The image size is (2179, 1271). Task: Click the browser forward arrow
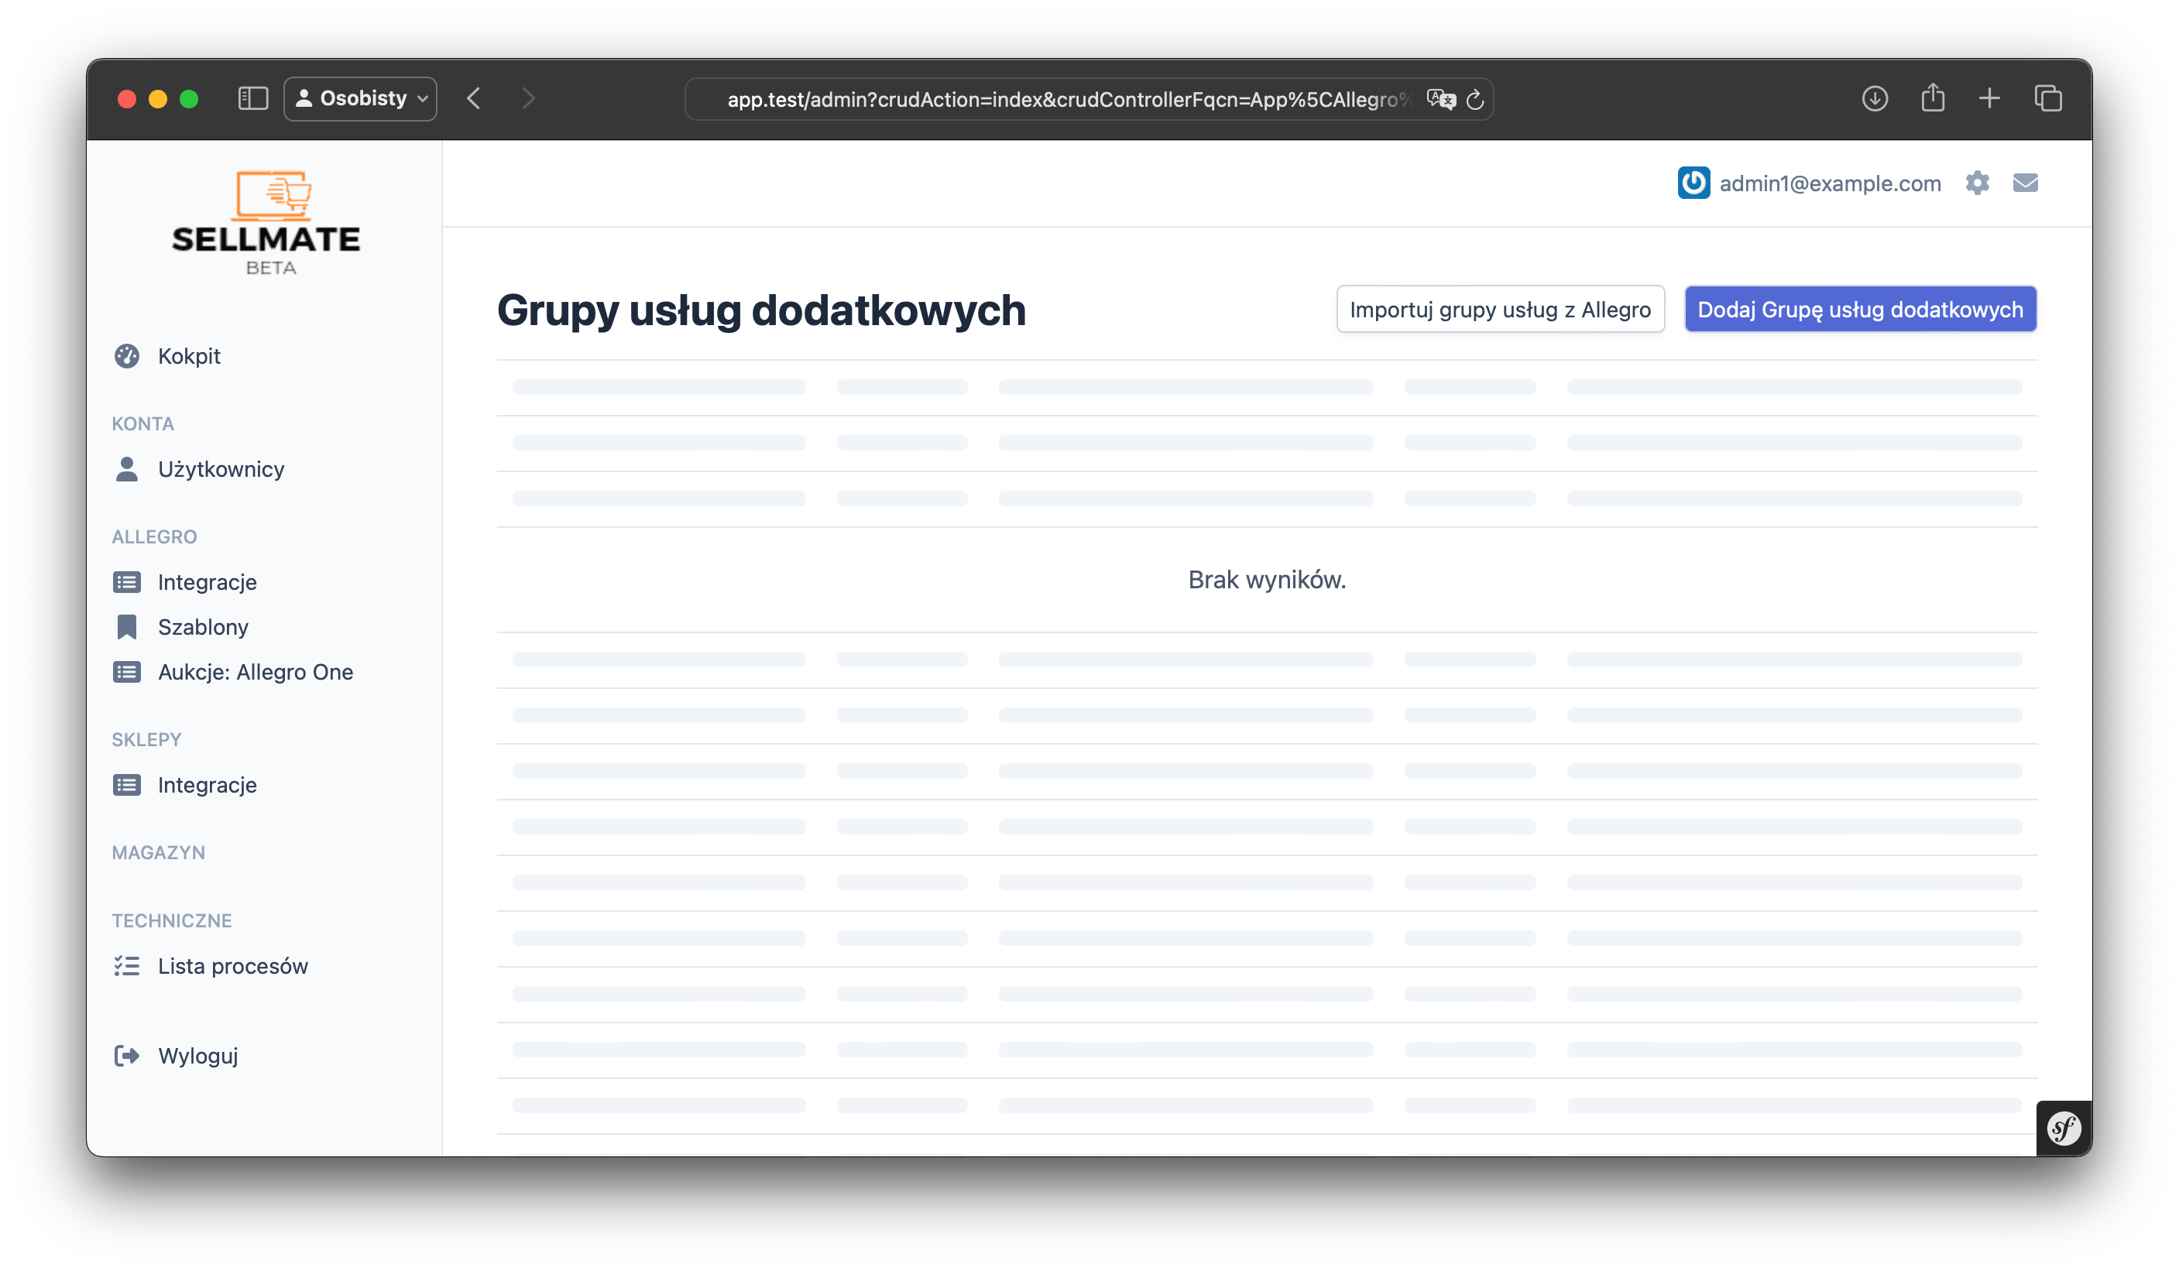coord(528,98)
